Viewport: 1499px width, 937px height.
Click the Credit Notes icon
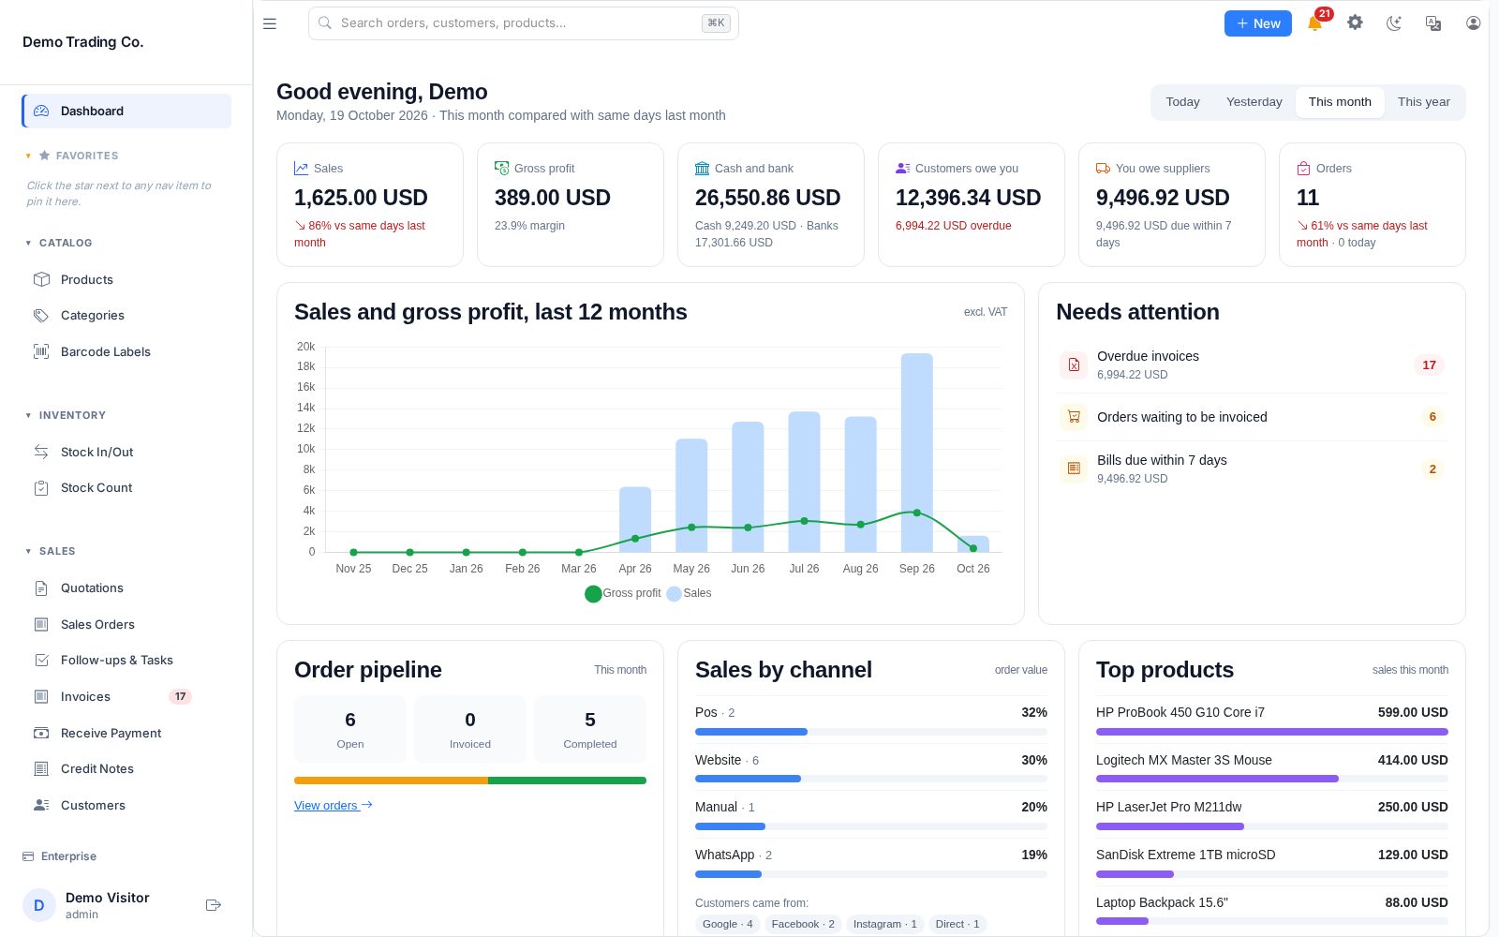tap(41, 769)
